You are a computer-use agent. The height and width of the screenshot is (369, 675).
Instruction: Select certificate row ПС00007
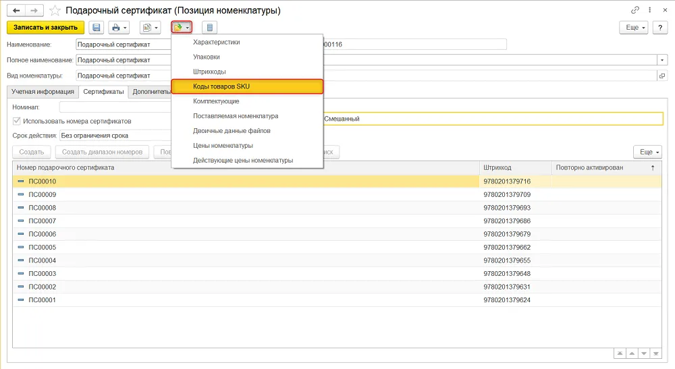(x=337, y=221)
